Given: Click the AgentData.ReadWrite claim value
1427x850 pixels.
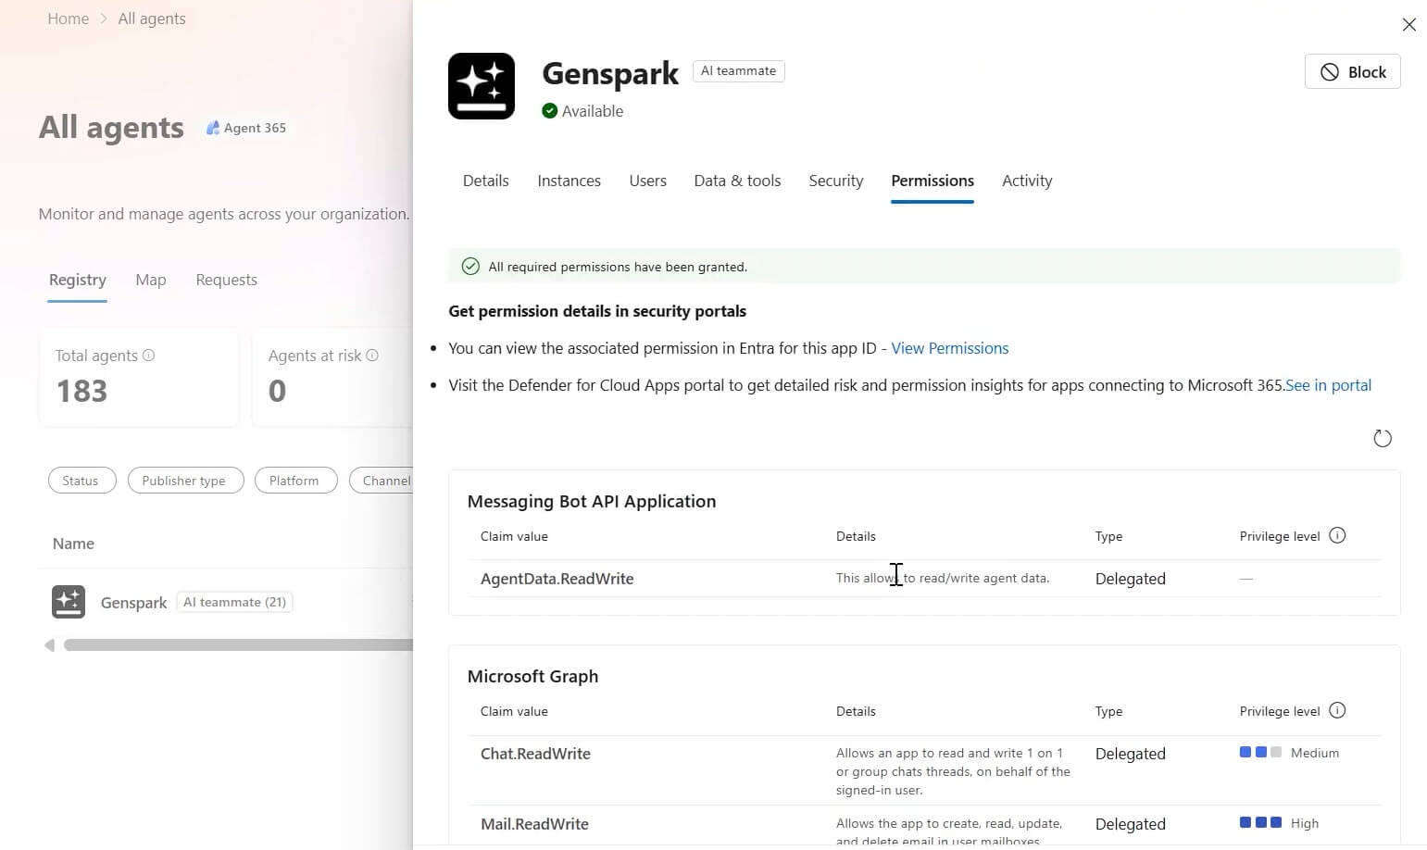Looking at the screenshot, I should [557, 579].
